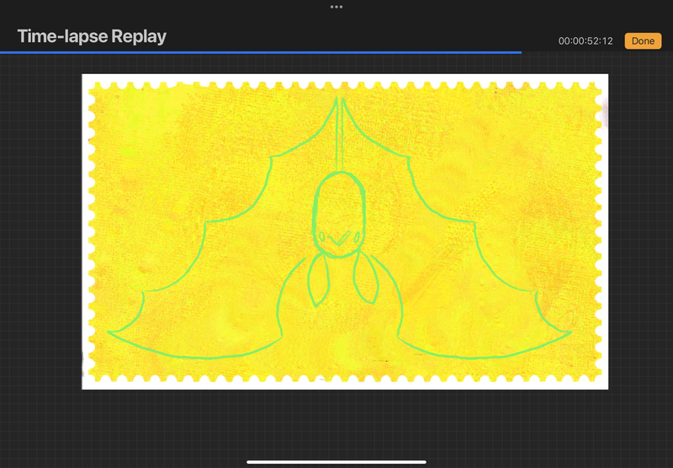
Task: Tap the Done button
Action: point(643,40)
